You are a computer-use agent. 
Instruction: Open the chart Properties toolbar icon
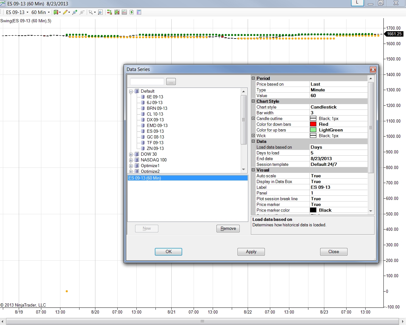tap(139, 12)
